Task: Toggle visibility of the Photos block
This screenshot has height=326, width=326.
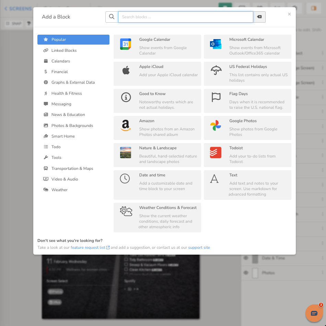Action: click(x=246, y=273)
